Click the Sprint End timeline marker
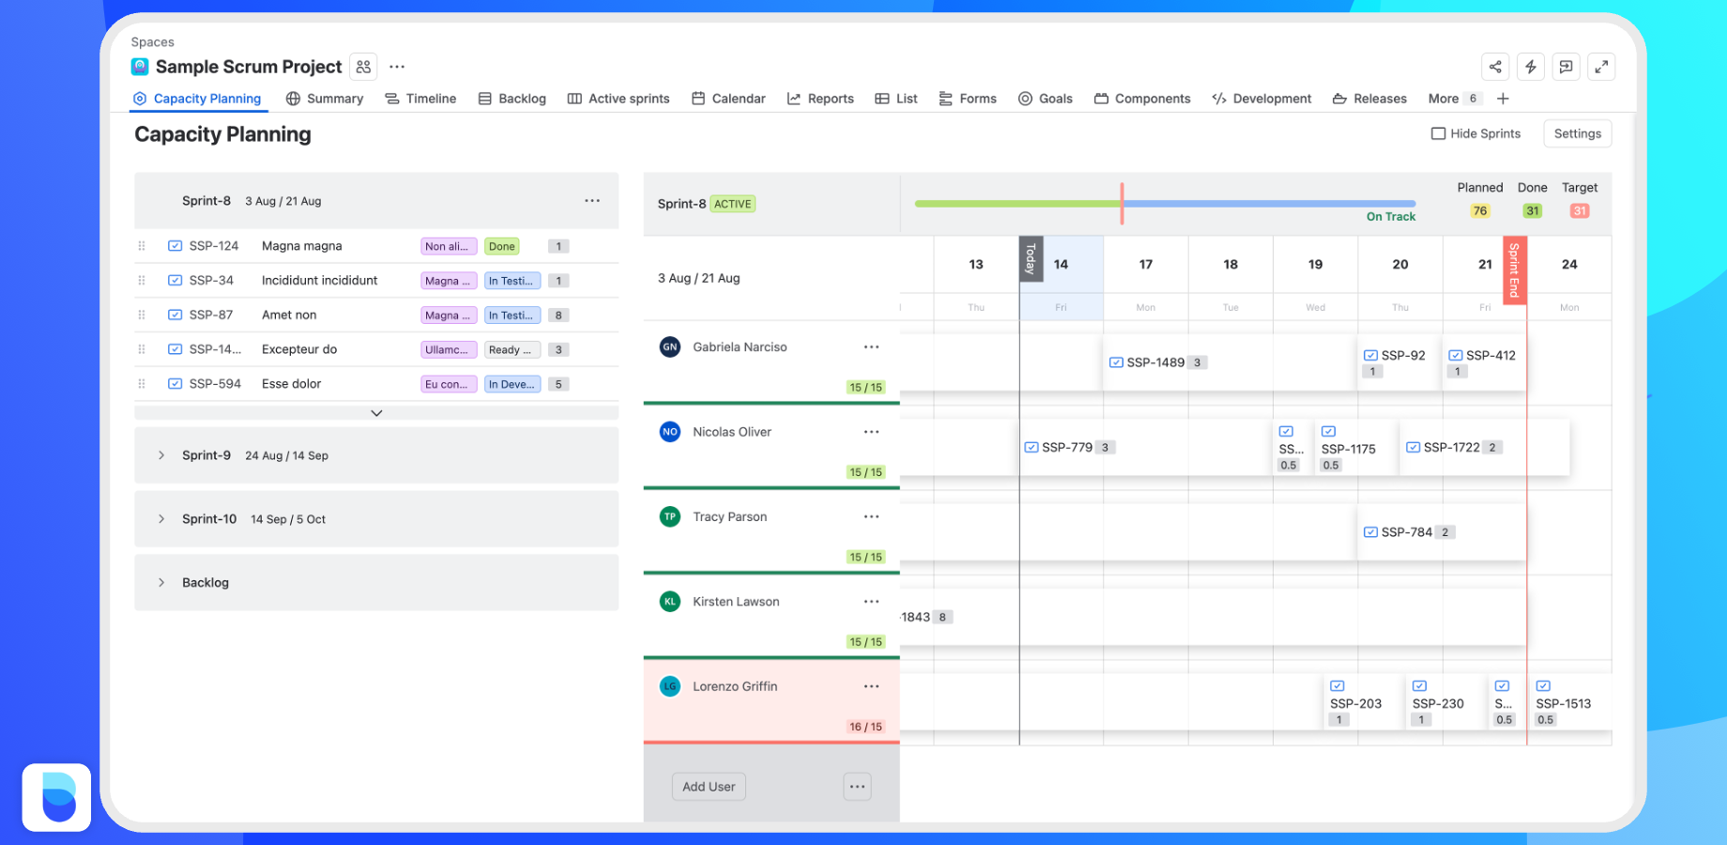Viewport: 1727px width, 845px height. 1515,270
